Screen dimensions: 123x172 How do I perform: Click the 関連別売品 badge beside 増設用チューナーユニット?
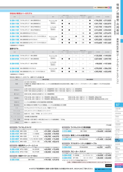point(14,145)
